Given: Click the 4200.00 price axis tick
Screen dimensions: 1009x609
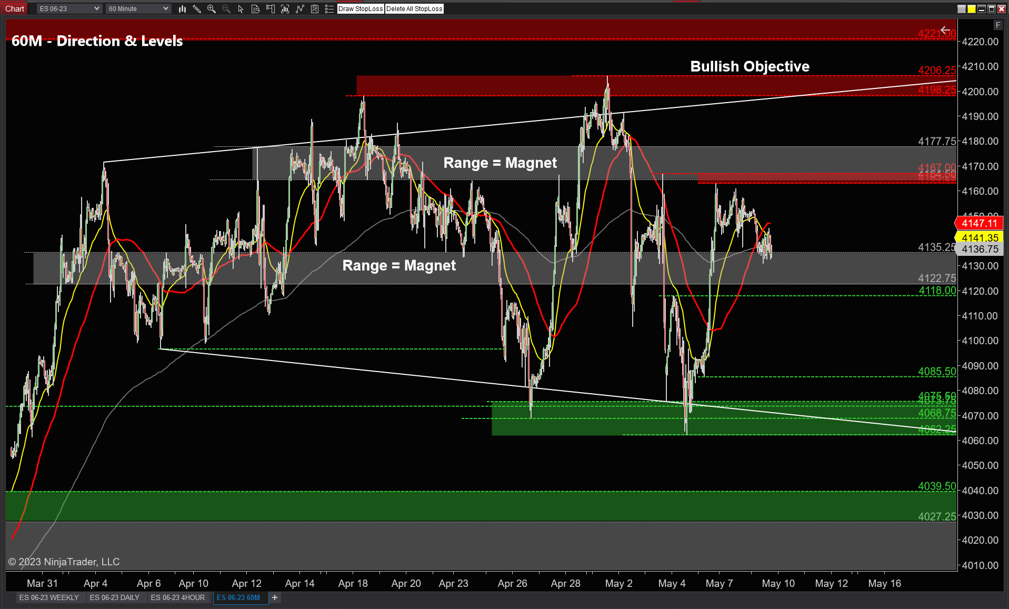Looking at the screenshot, I should (x=980, y=92).
